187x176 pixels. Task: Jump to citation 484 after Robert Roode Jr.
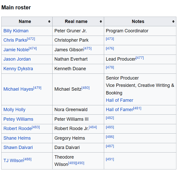point(93,127)
